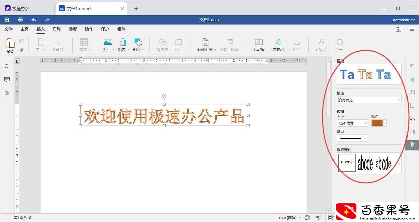Switch to the 组件 tab
Image resolution: width=419 pixels, height=222 pixels.
tap(121, 29)
